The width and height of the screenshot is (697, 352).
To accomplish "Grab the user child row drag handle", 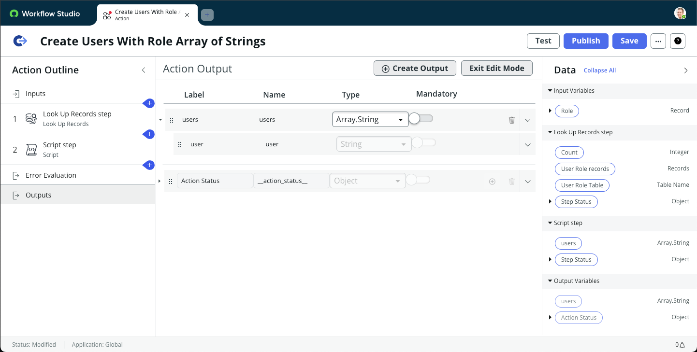I will click(180, 144).
